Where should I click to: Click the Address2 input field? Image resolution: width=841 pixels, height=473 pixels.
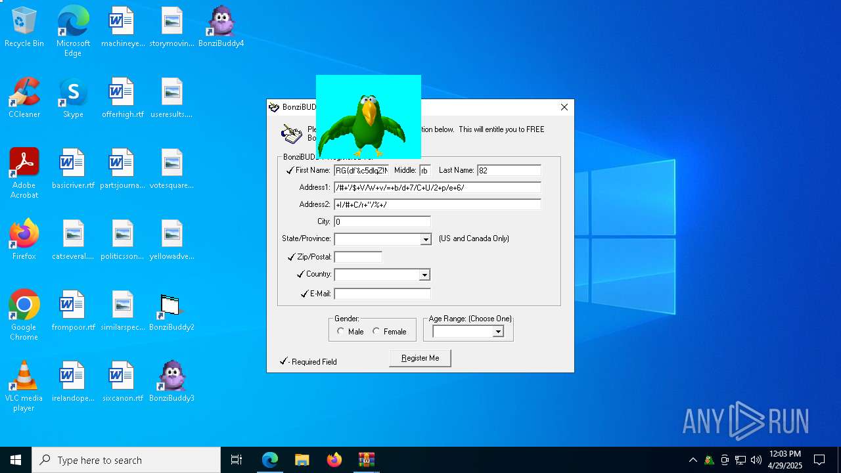coord(438,204)
